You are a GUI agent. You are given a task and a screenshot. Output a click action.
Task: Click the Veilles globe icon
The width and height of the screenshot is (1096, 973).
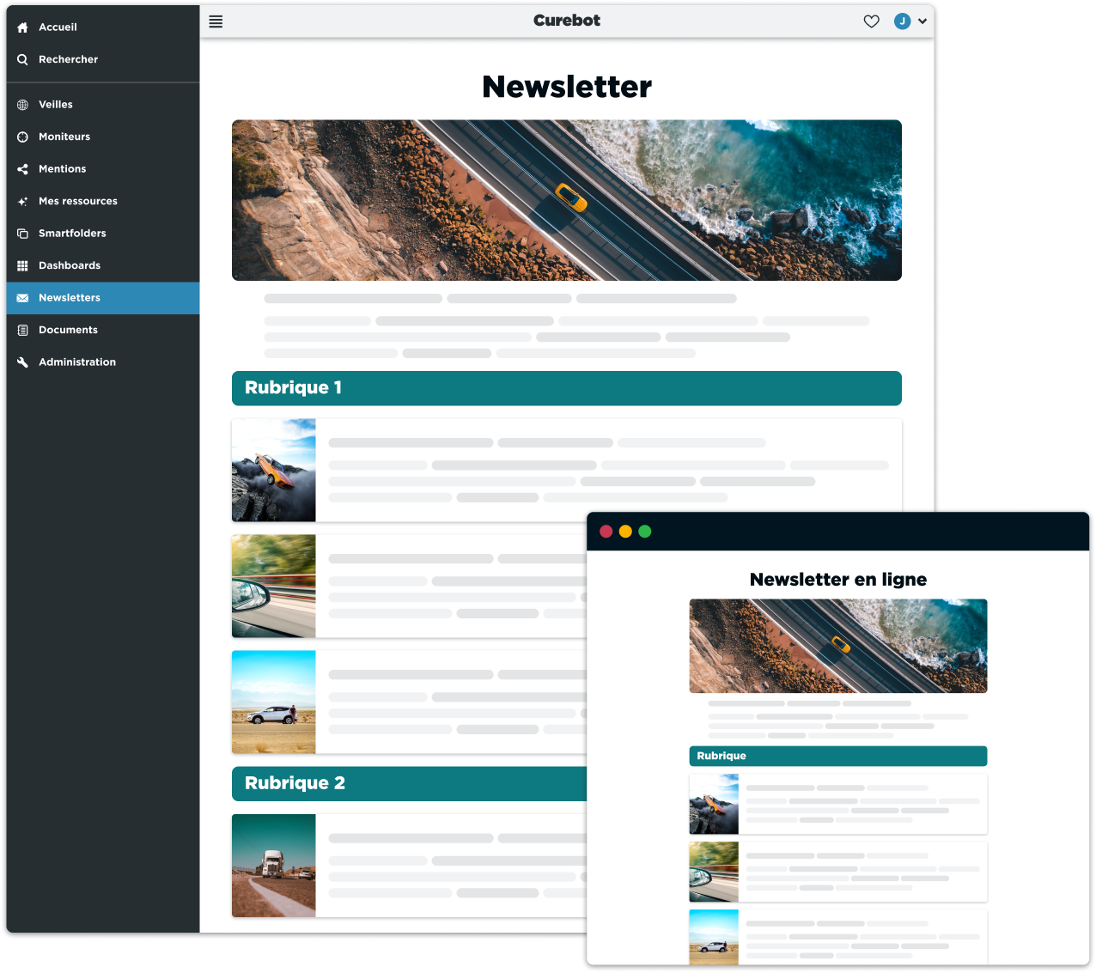coord(22,105)
